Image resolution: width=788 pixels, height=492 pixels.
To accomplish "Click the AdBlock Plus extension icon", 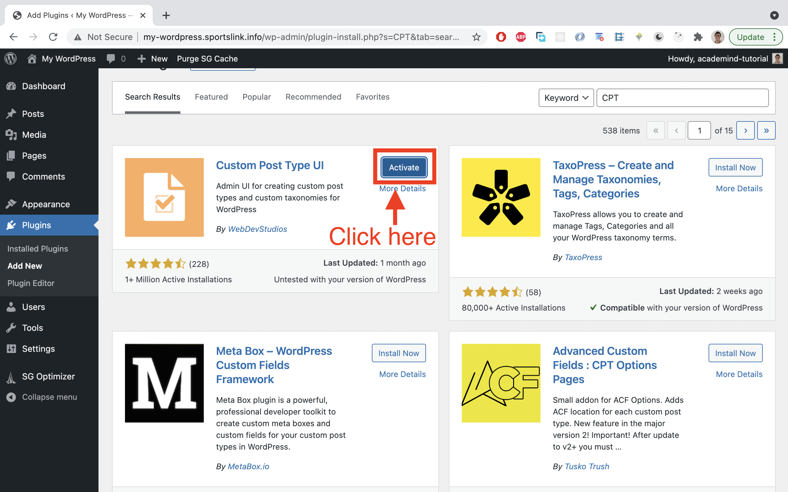I will point(520,37).
